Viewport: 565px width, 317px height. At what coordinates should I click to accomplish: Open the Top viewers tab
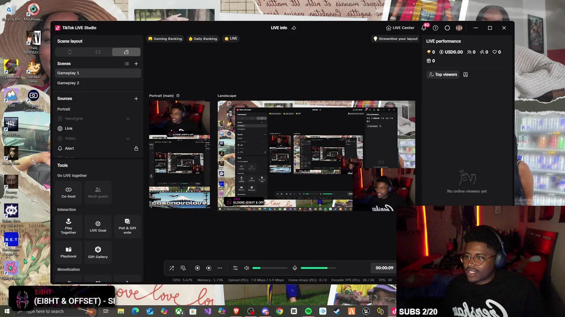tap(443, 74)
